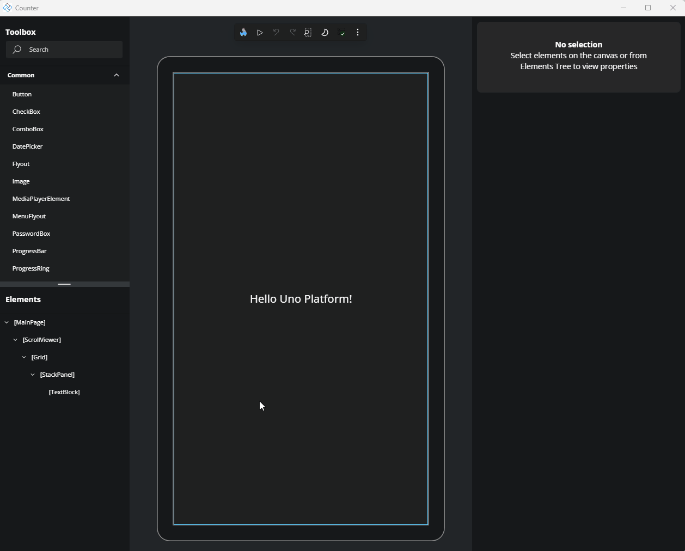Click the Toolbox search field

tap(64, 50)
